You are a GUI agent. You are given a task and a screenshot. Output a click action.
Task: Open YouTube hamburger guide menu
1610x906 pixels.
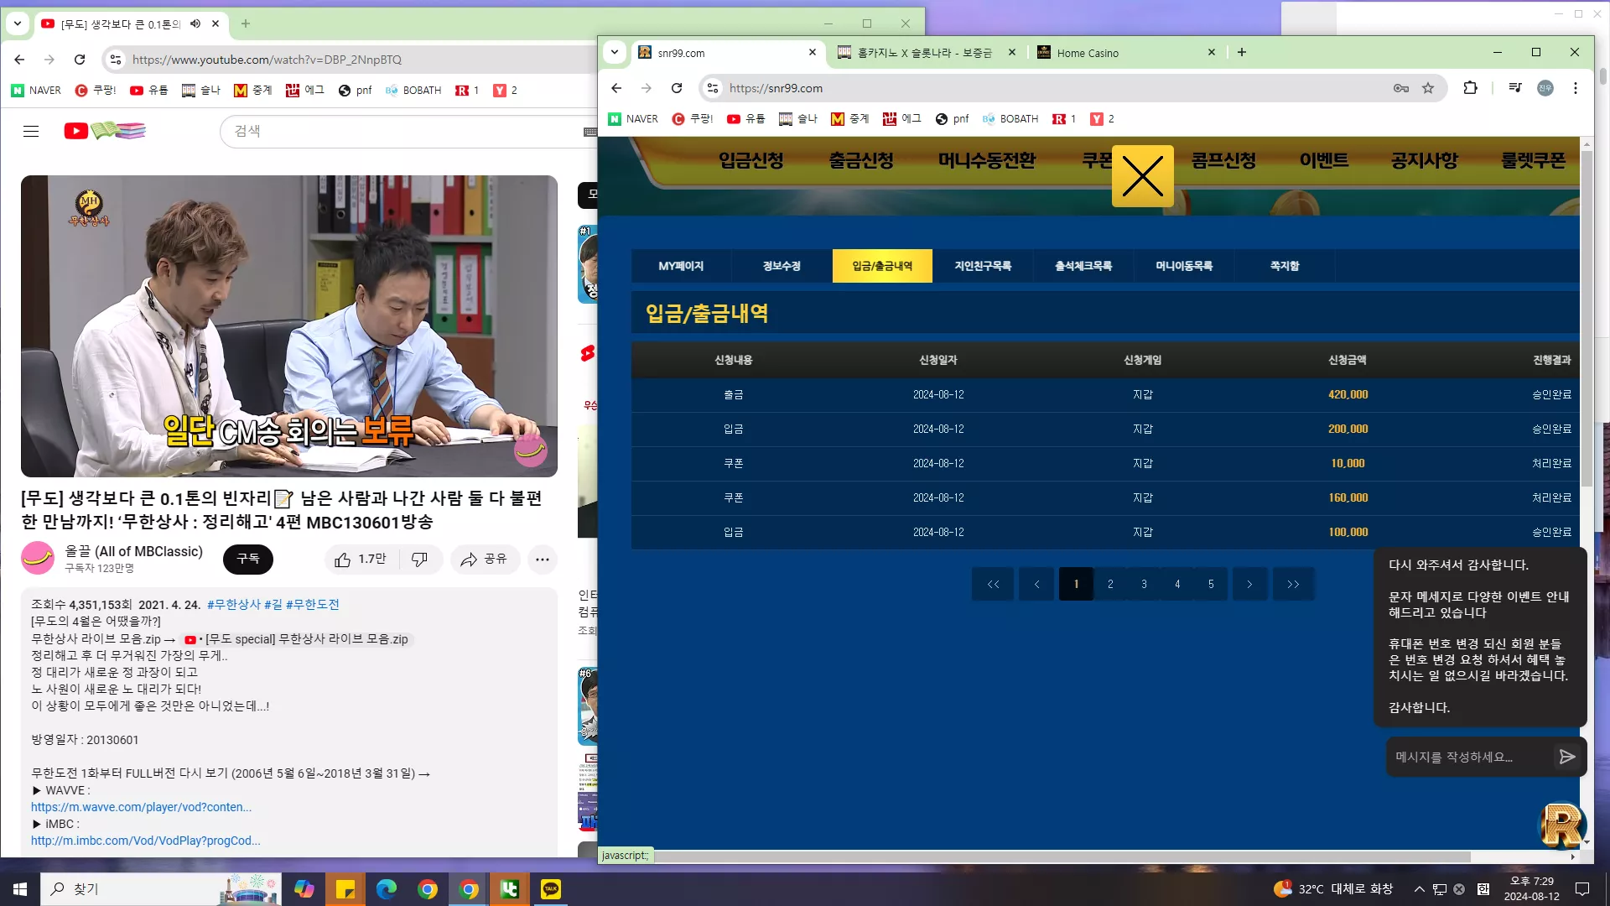pos(31,131)
